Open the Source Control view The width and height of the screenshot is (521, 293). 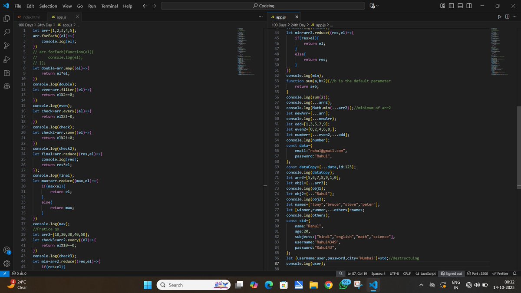click(7, 45)
